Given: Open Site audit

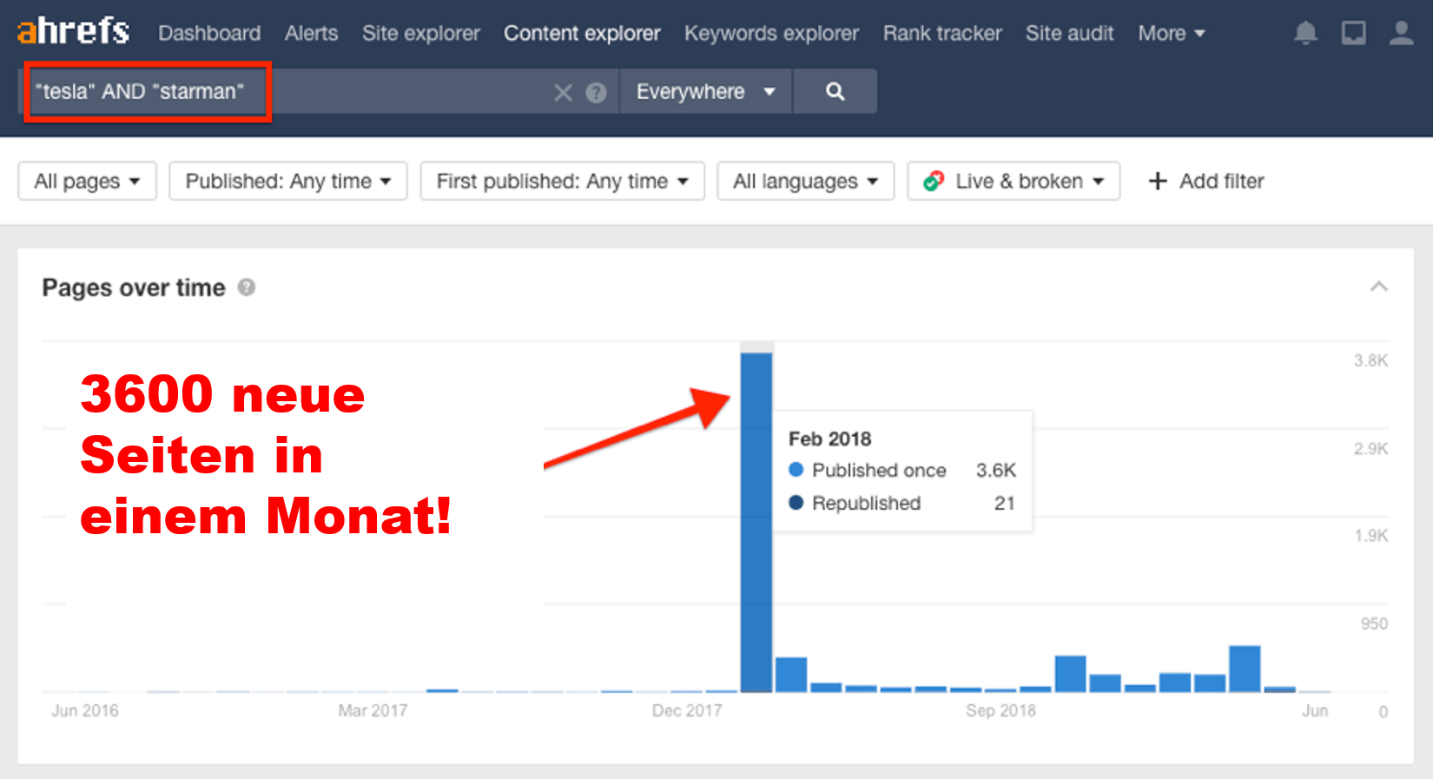Looking at the screenshot, I should coord(1069,33).
